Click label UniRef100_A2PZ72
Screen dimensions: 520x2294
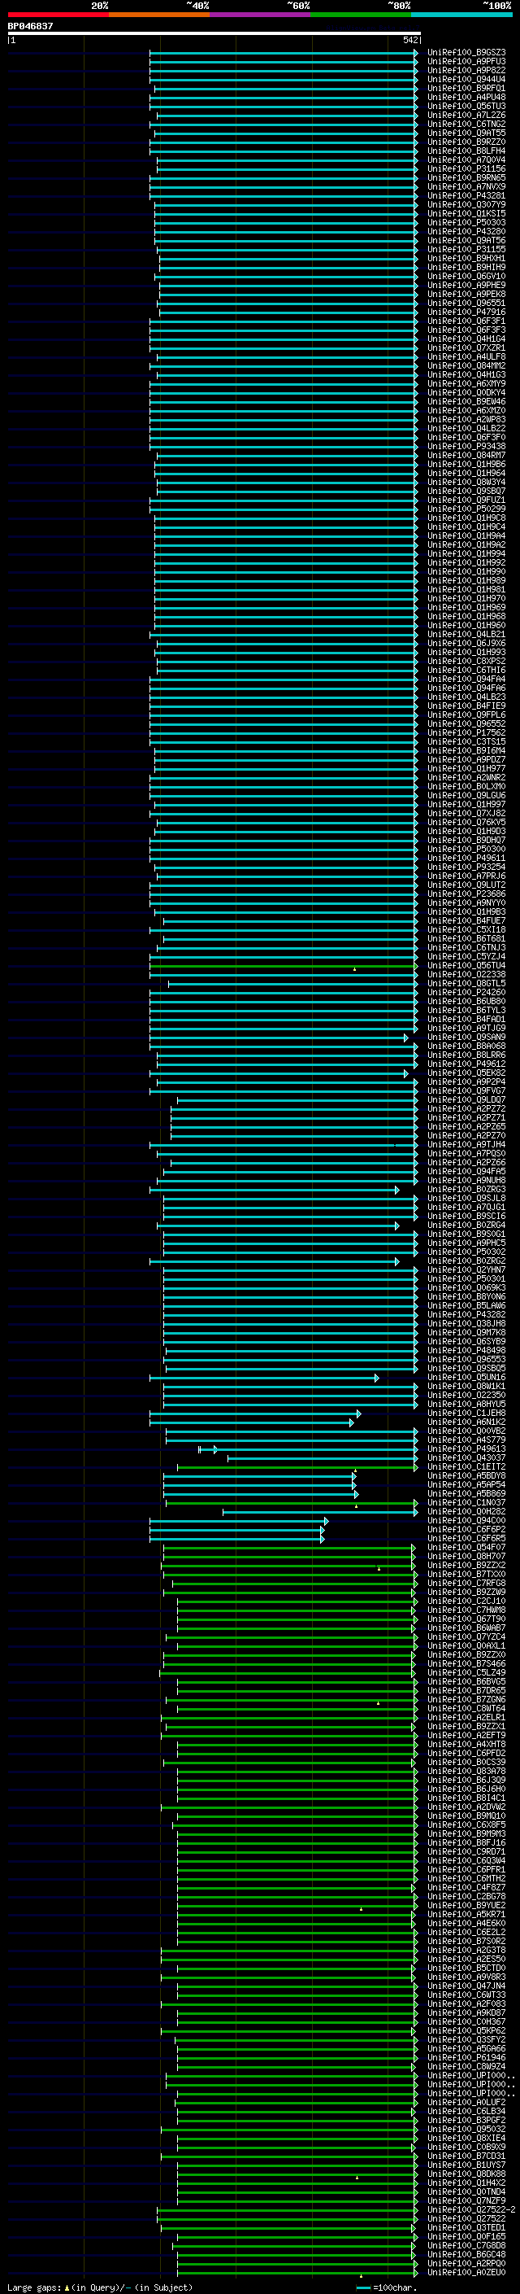pos(466,1108)
